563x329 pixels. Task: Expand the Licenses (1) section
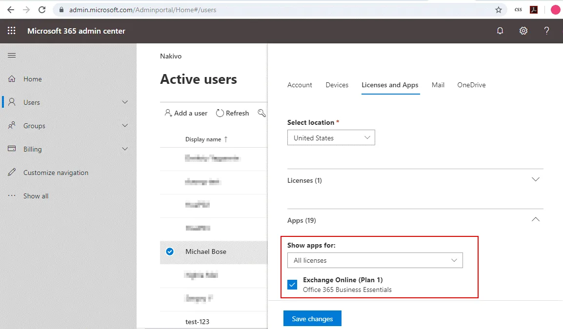pos(535,180)
